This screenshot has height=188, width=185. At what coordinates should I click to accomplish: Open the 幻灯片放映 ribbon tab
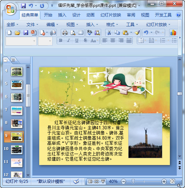click(111, 15)
